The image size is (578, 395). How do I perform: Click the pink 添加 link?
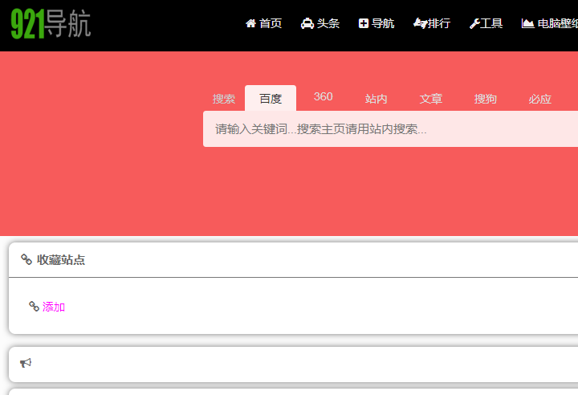(54, 307)
